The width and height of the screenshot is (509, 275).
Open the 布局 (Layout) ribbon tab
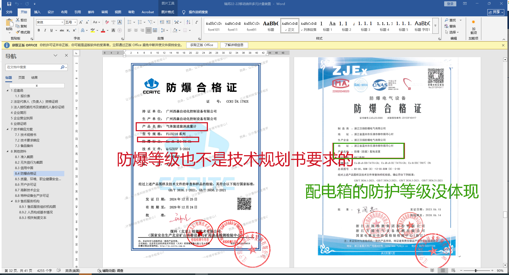pos(64,12)
